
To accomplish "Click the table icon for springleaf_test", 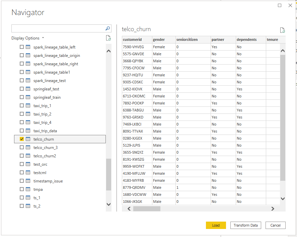I will click(28, 89).
